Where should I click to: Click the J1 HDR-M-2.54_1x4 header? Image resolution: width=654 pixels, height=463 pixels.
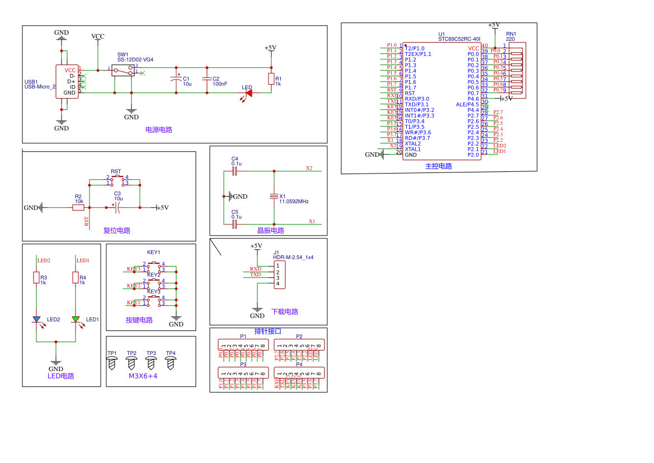point(280,275)
